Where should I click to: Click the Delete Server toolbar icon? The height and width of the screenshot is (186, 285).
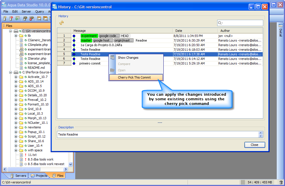pos(11,18)
